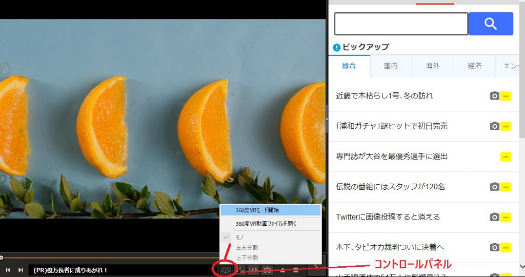Image resolution: width=525 pixels, height=277 pixels.
Task: Choose 360度VR動画ファイルを開く menu entry
Action: (x=271, y=224)
